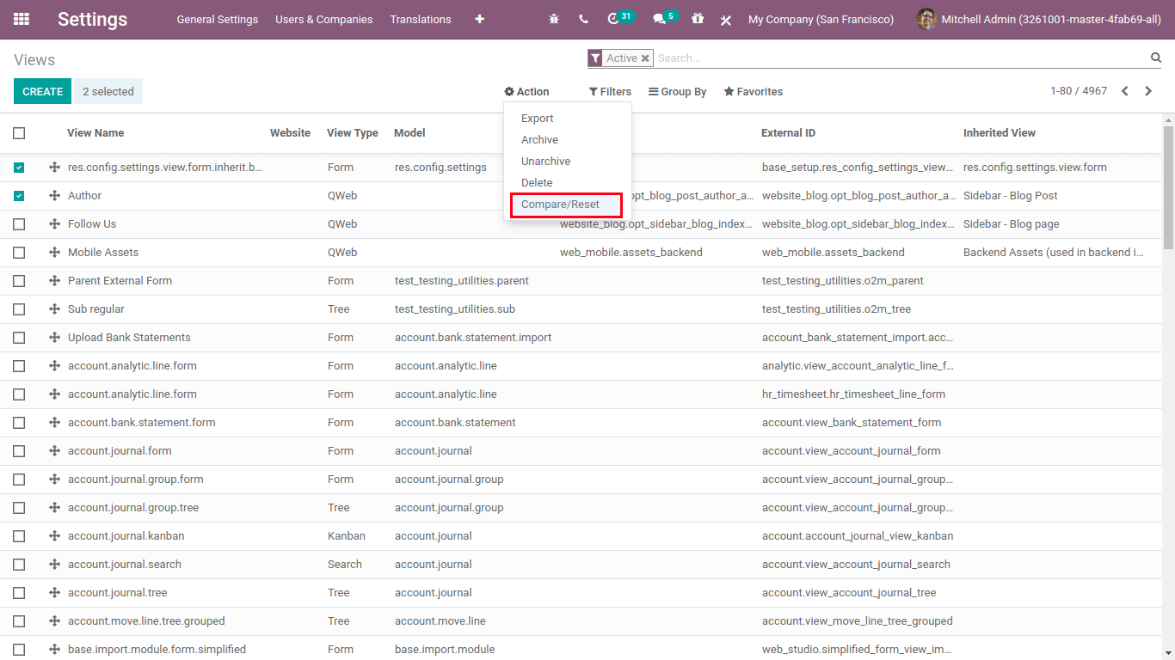The height and width of the screenshot is (660, 1175).
Task: Open the Filters dropdown
Action: coord(610,92)
